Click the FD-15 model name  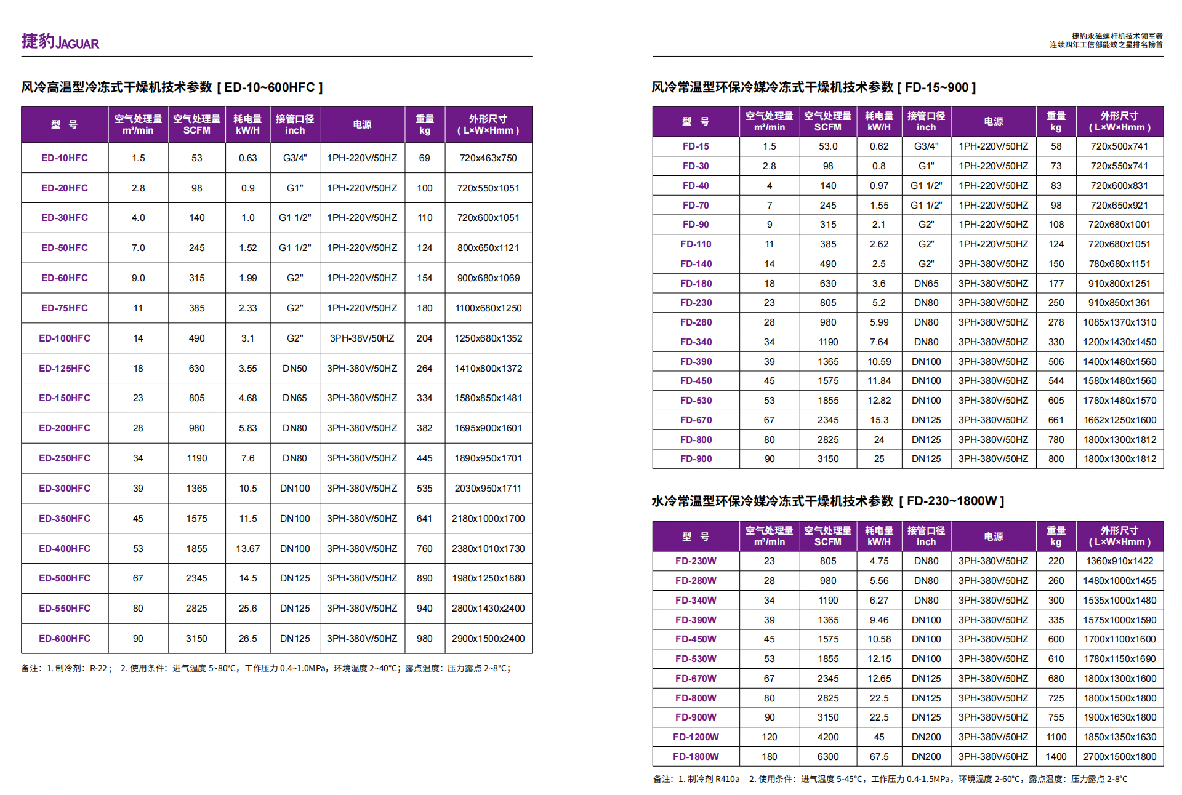click(x=696, y=146)
